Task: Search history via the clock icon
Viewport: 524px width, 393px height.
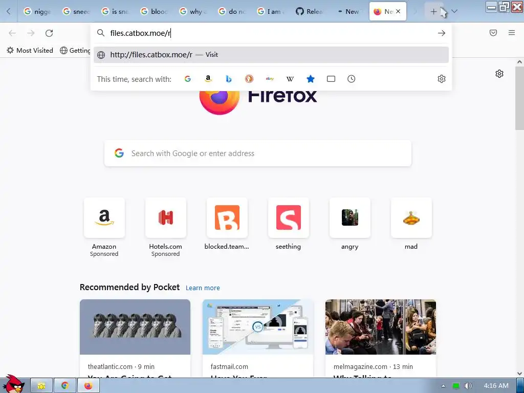Action: 351,79
